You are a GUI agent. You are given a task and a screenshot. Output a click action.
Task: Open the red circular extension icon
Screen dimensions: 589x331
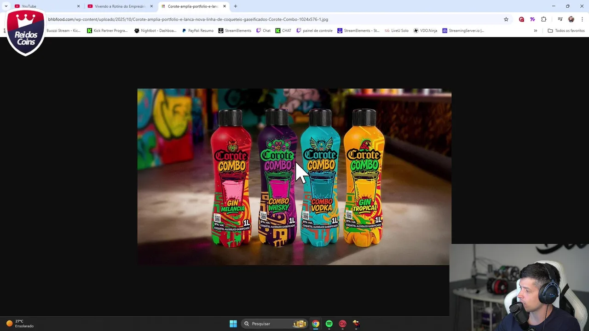(521, 19)
